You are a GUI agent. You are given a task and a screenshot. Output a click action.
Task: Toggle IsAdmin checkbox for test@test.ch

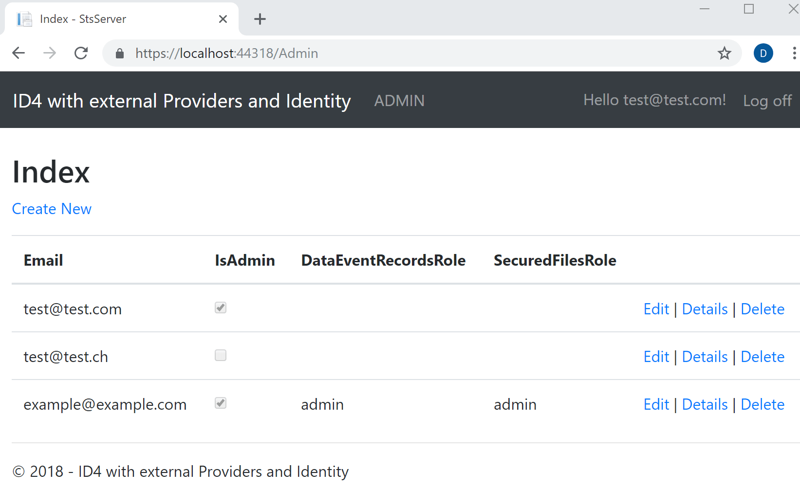pos(221,355)
